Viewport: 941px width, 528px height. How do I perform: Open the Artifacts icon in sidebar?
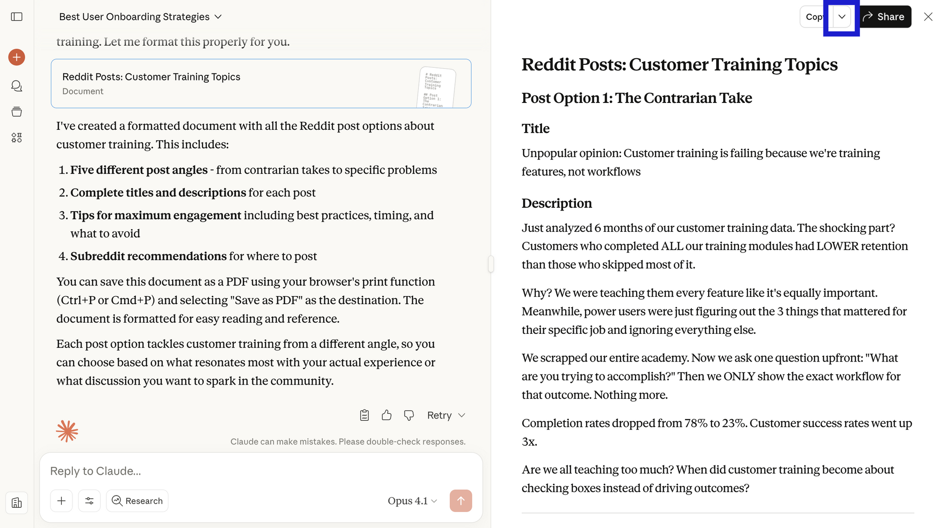[x=17, y=138]
